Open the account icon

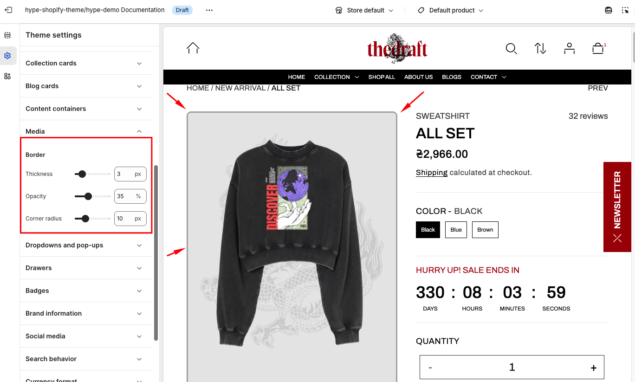pos(569,48)
